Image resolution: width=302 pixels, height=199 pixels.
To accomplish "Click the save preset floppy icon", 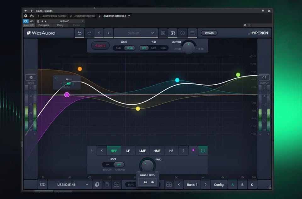I will [163, 33].
